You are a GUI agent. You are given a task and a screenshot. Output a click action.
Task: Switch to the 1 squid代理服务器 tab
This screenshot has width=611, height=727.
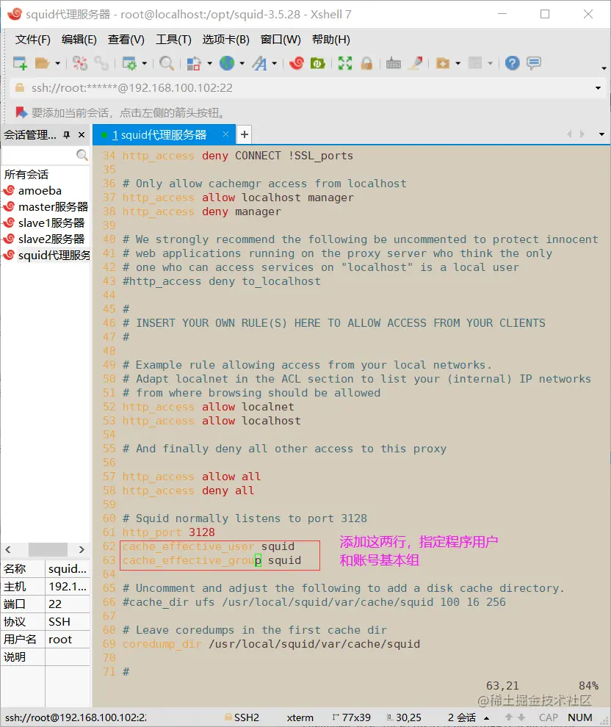(x=159, y=135)
